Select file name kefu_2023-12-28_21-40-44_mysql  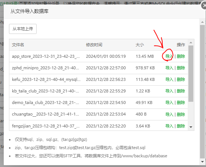(46, 79)
